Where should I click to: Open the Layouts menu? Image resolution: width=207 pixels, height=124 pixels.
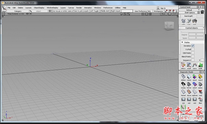(x=28, y=8)
